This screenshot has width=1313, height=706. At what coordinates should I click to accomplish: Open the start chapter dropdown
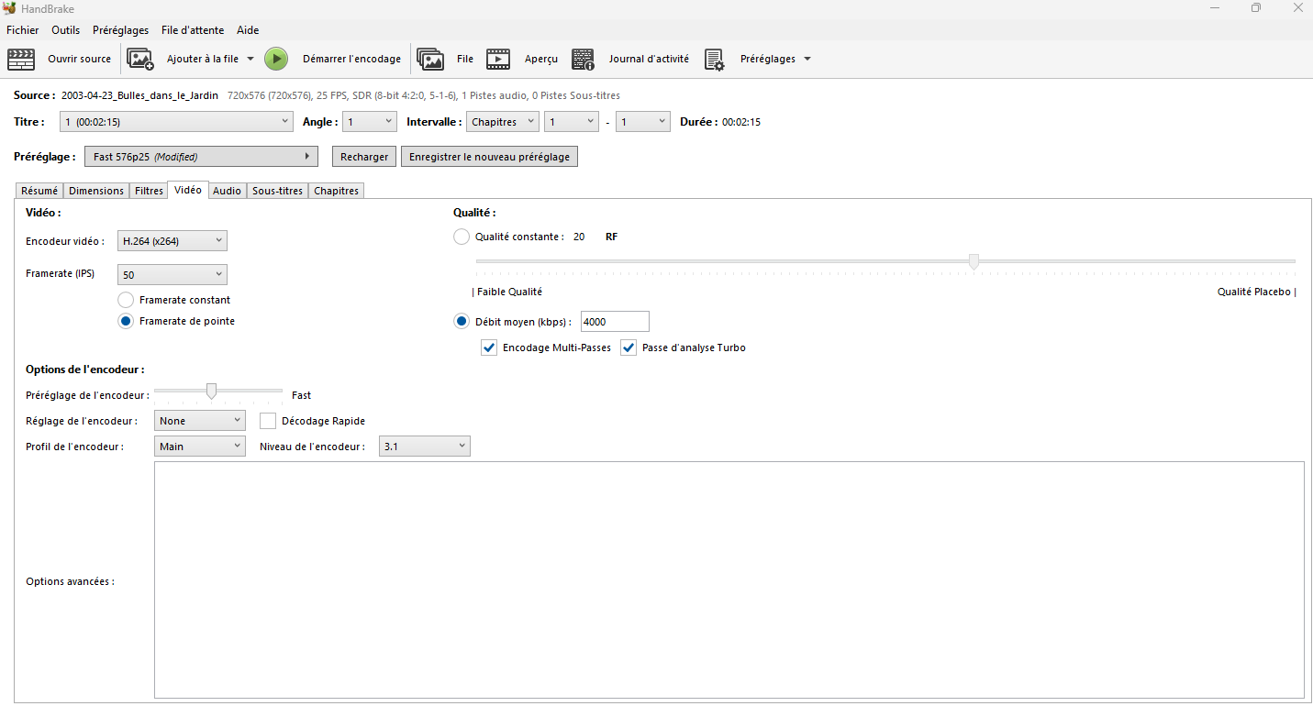(x=571, y=122)
